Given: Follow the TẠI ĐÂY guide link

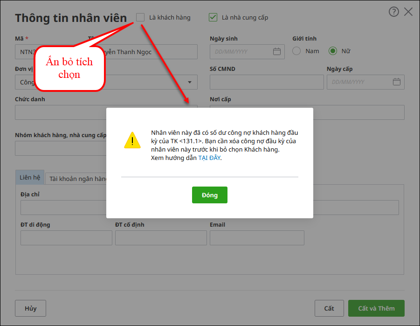Looking at the screenshot, I should [209, 158].
